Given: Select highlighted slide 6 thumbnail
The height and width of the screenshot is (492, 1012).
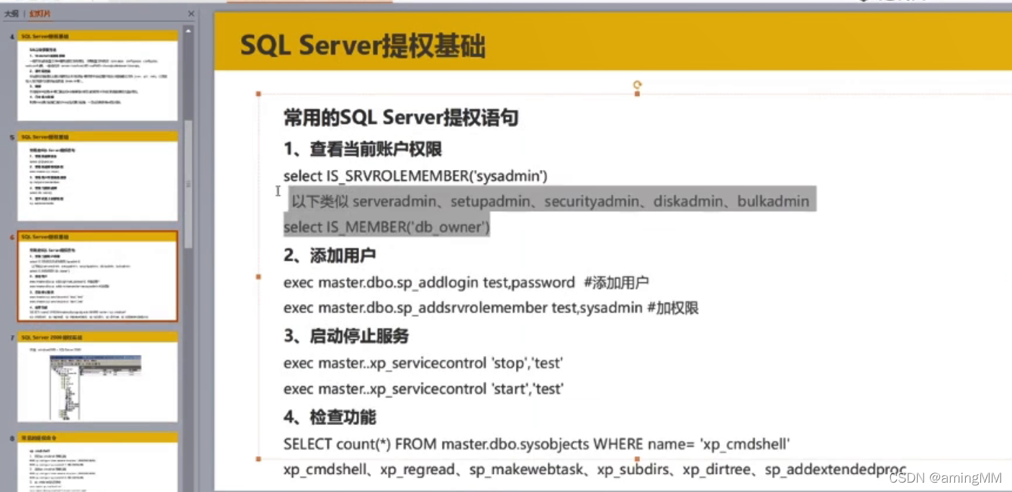Looking at the screenshot, I should coord(97,276).
